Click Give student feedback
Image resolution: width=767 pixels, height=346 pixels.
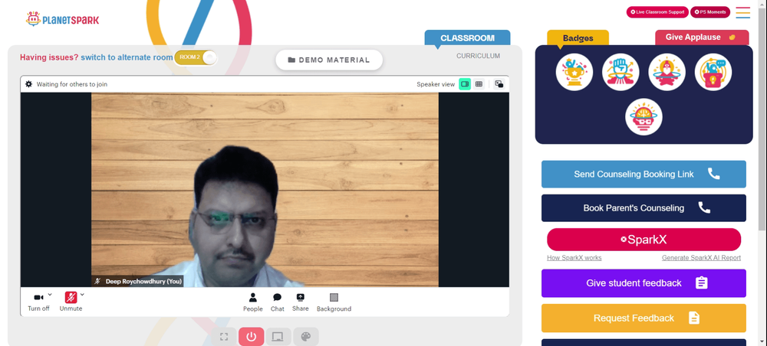[x=644, y=283]
